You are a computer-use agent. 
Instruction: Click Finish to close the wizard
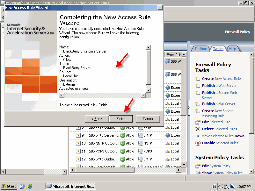[x=121, y=119]
